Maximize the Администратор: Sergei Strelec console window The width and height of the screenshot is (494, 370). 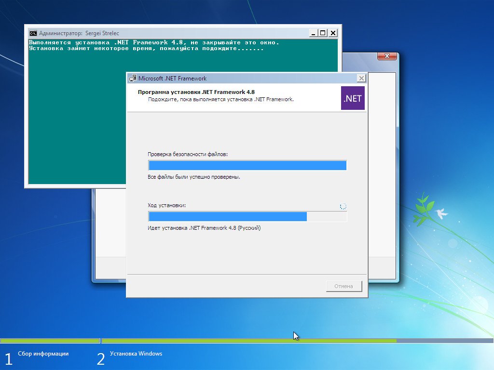pyautogui.click(x=323, y=33)
